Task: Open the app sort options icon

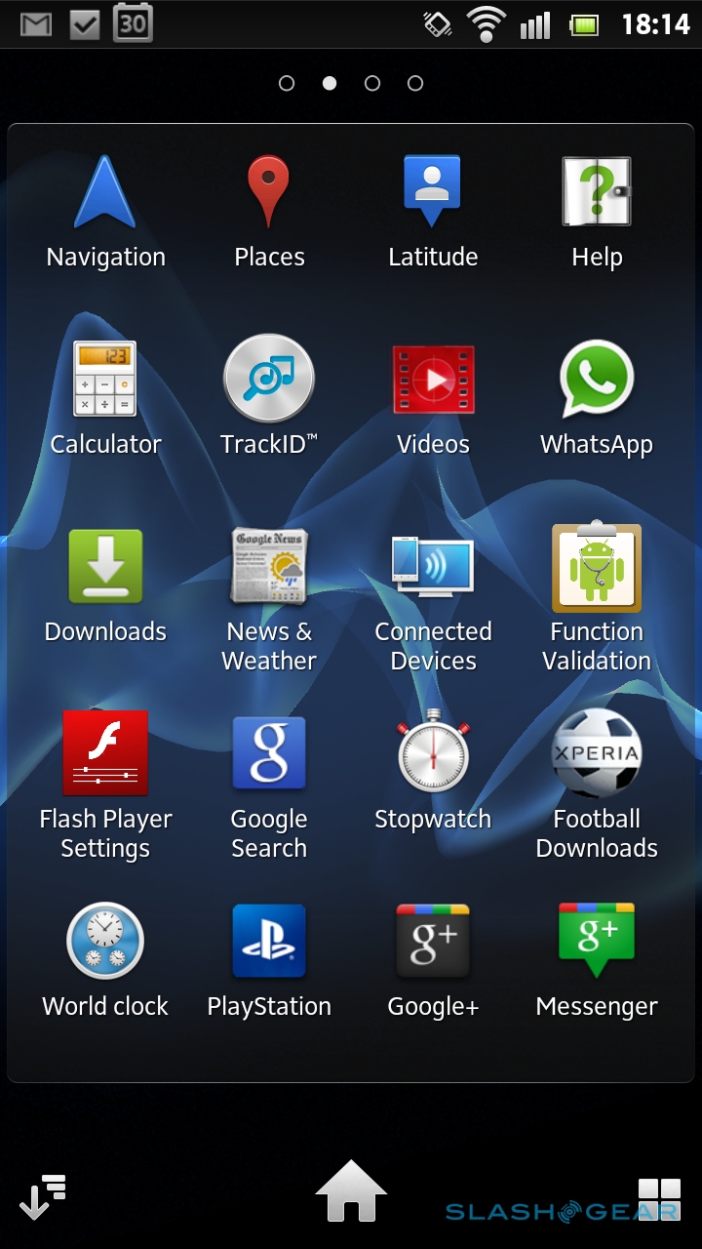Action: (x=42, y=1196)
